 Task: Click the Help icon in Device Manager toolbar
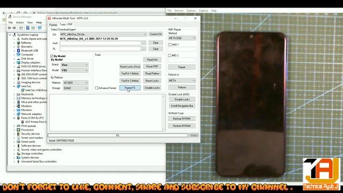[x=28, y=28]
